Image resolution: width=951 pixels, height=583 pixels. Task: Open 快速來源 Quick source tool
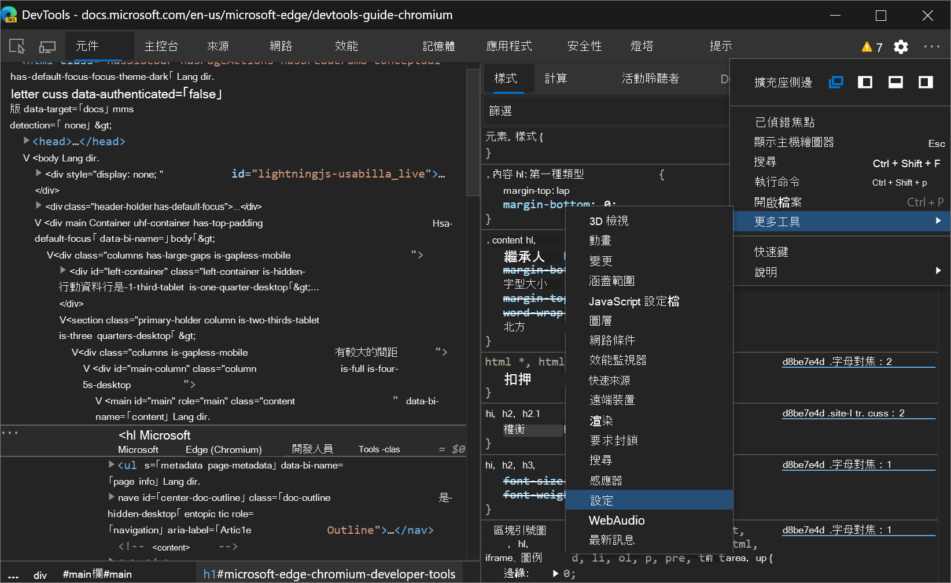[649, 381]
